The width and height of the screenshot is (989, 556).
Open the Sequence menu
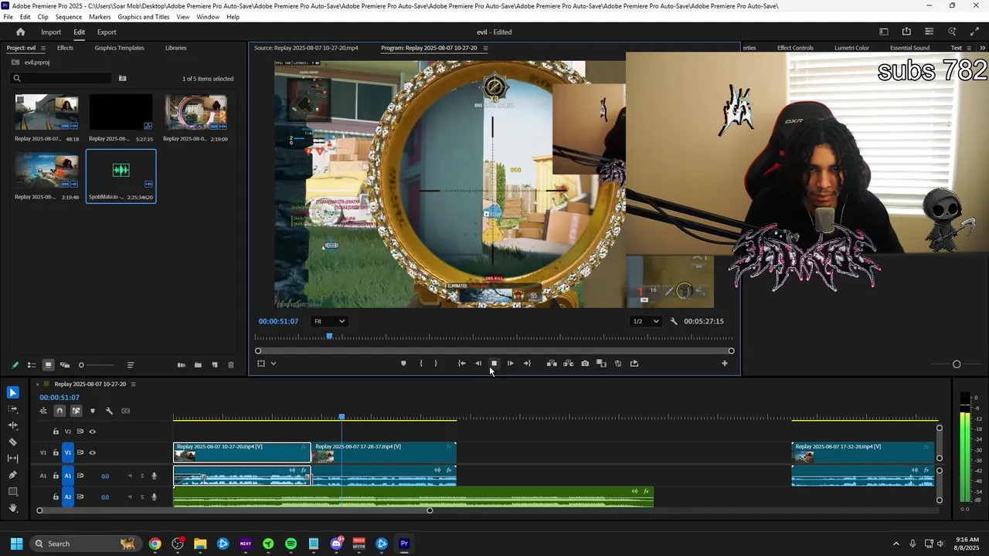coord(69,17)
